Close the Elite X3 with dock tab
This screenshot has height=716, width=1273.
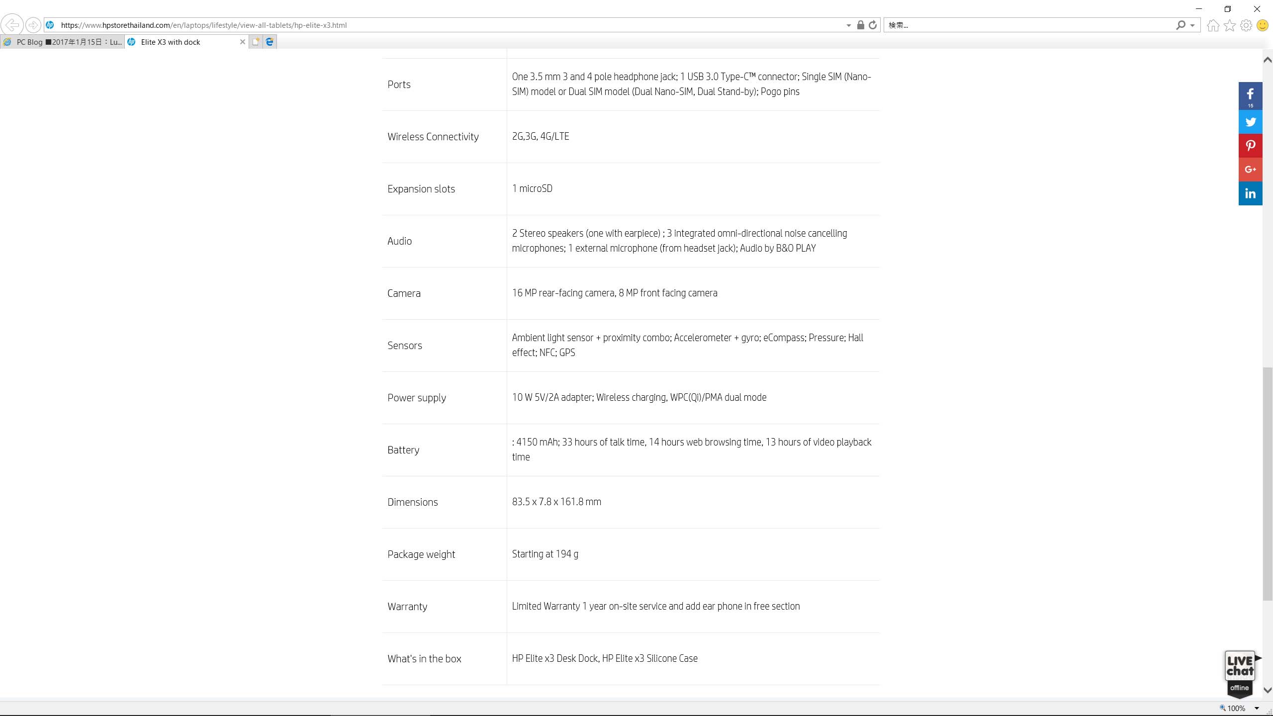point(243,42)
